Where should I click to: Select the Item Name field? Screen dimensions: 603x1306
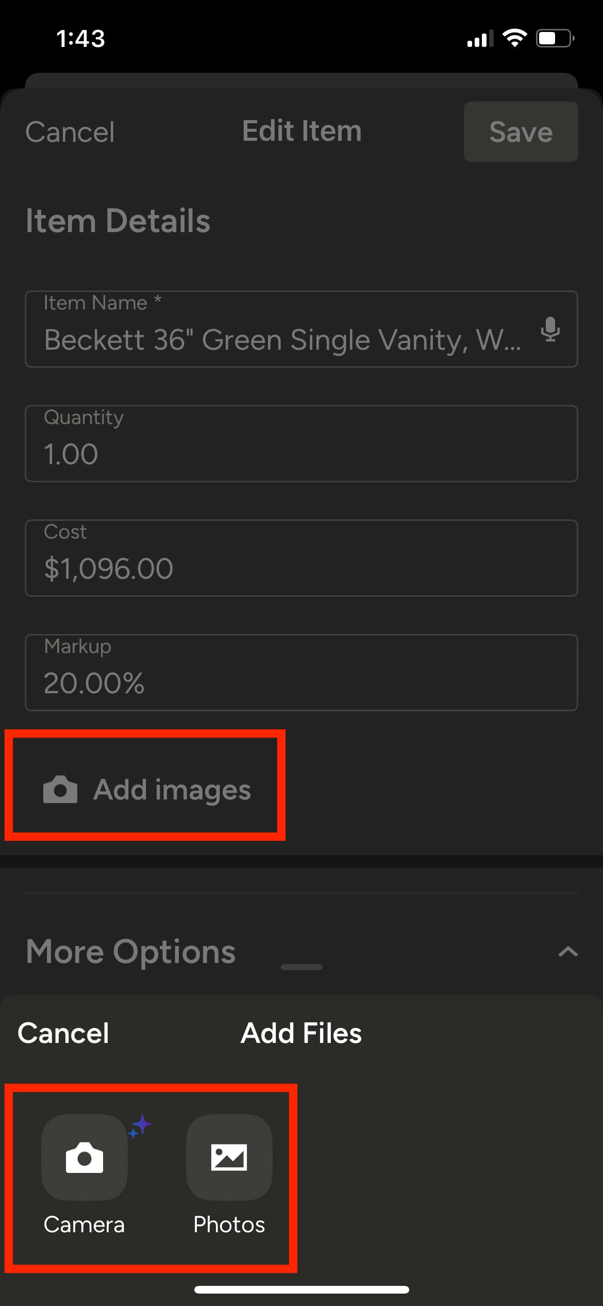[301, 329]
